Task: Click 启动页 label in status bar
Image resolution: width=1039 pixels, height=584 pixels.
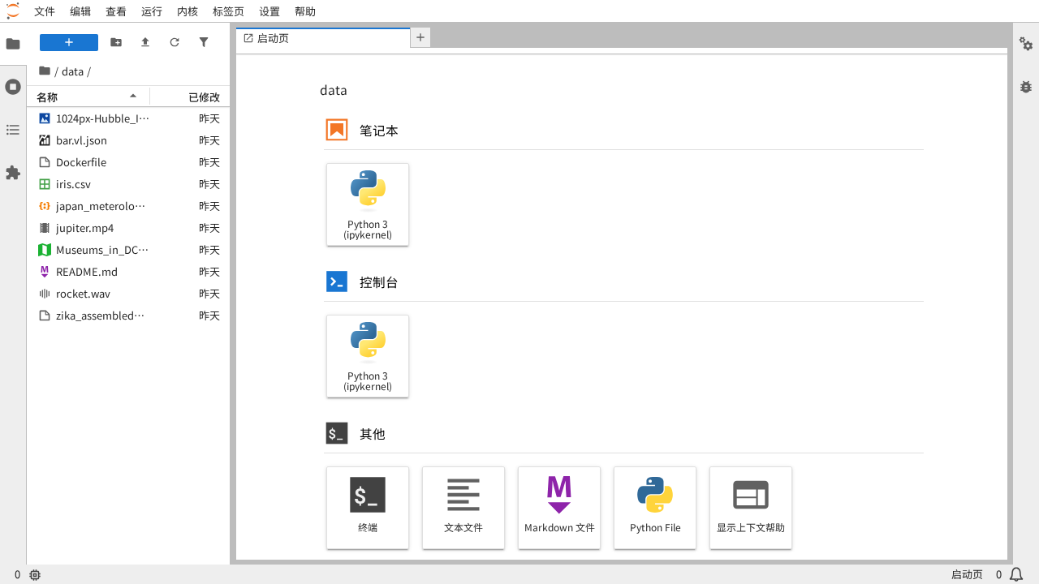Action: point(967,574)
